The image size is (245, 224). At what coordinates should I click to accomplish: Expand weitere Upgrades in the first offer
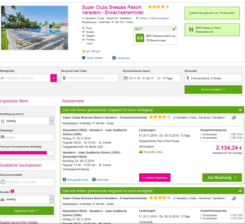tap(155, 178)
